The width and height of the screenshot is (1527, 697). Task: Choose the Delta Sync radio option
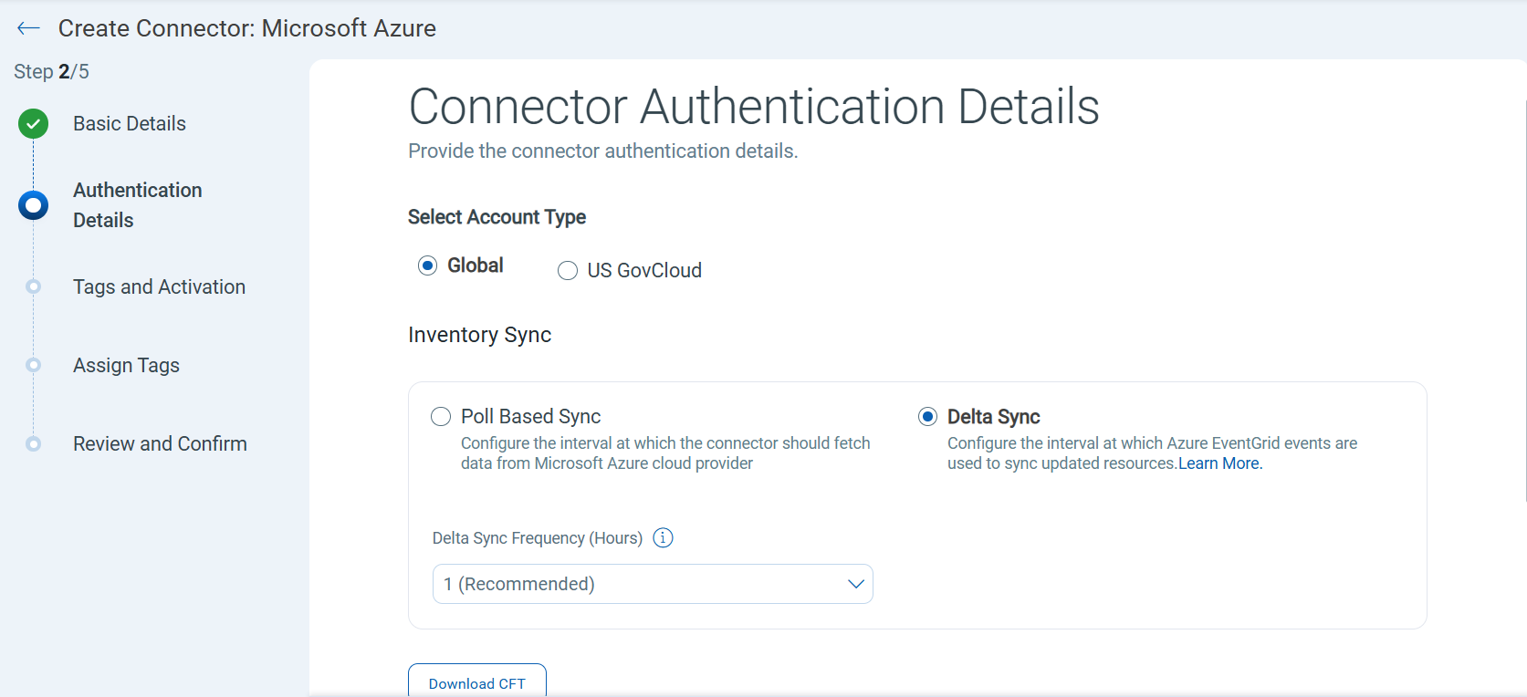927,417
